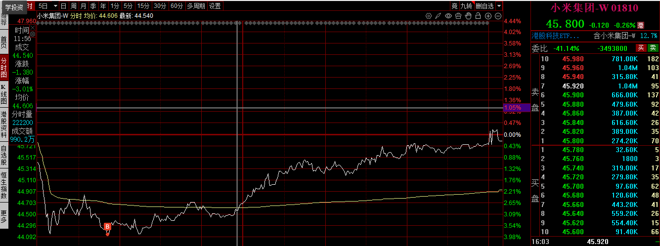Click sell level 9 price 45.960
660x246 pixels.
coord(572,68)
